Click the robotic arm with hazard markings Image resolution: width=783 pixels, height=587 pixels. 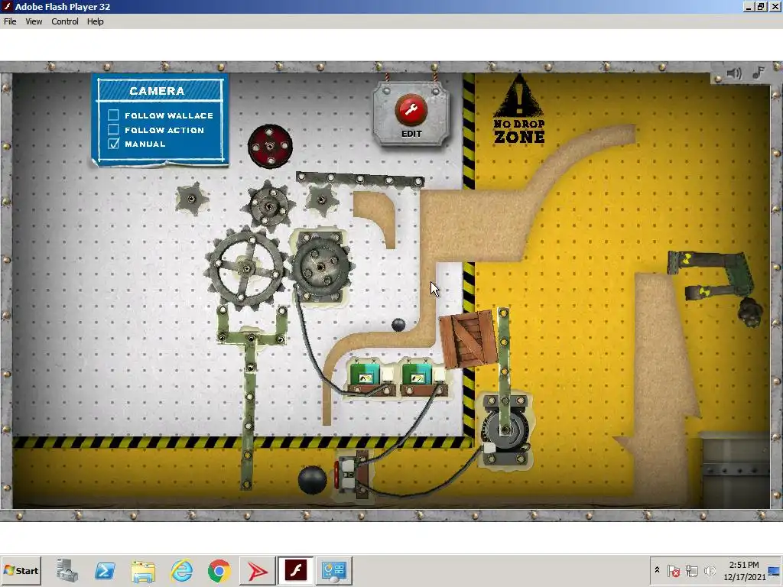coord(716,286)
